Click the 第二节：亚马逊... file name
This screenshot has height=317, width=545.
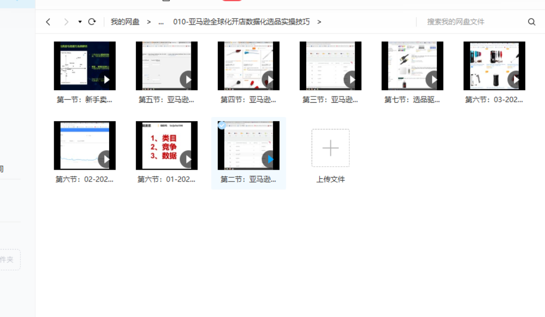click(x=248, y=180)
